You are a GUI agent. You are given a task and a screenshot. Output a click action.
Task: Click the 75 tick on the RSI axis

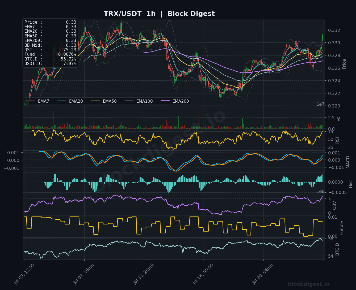click(330, 132)
